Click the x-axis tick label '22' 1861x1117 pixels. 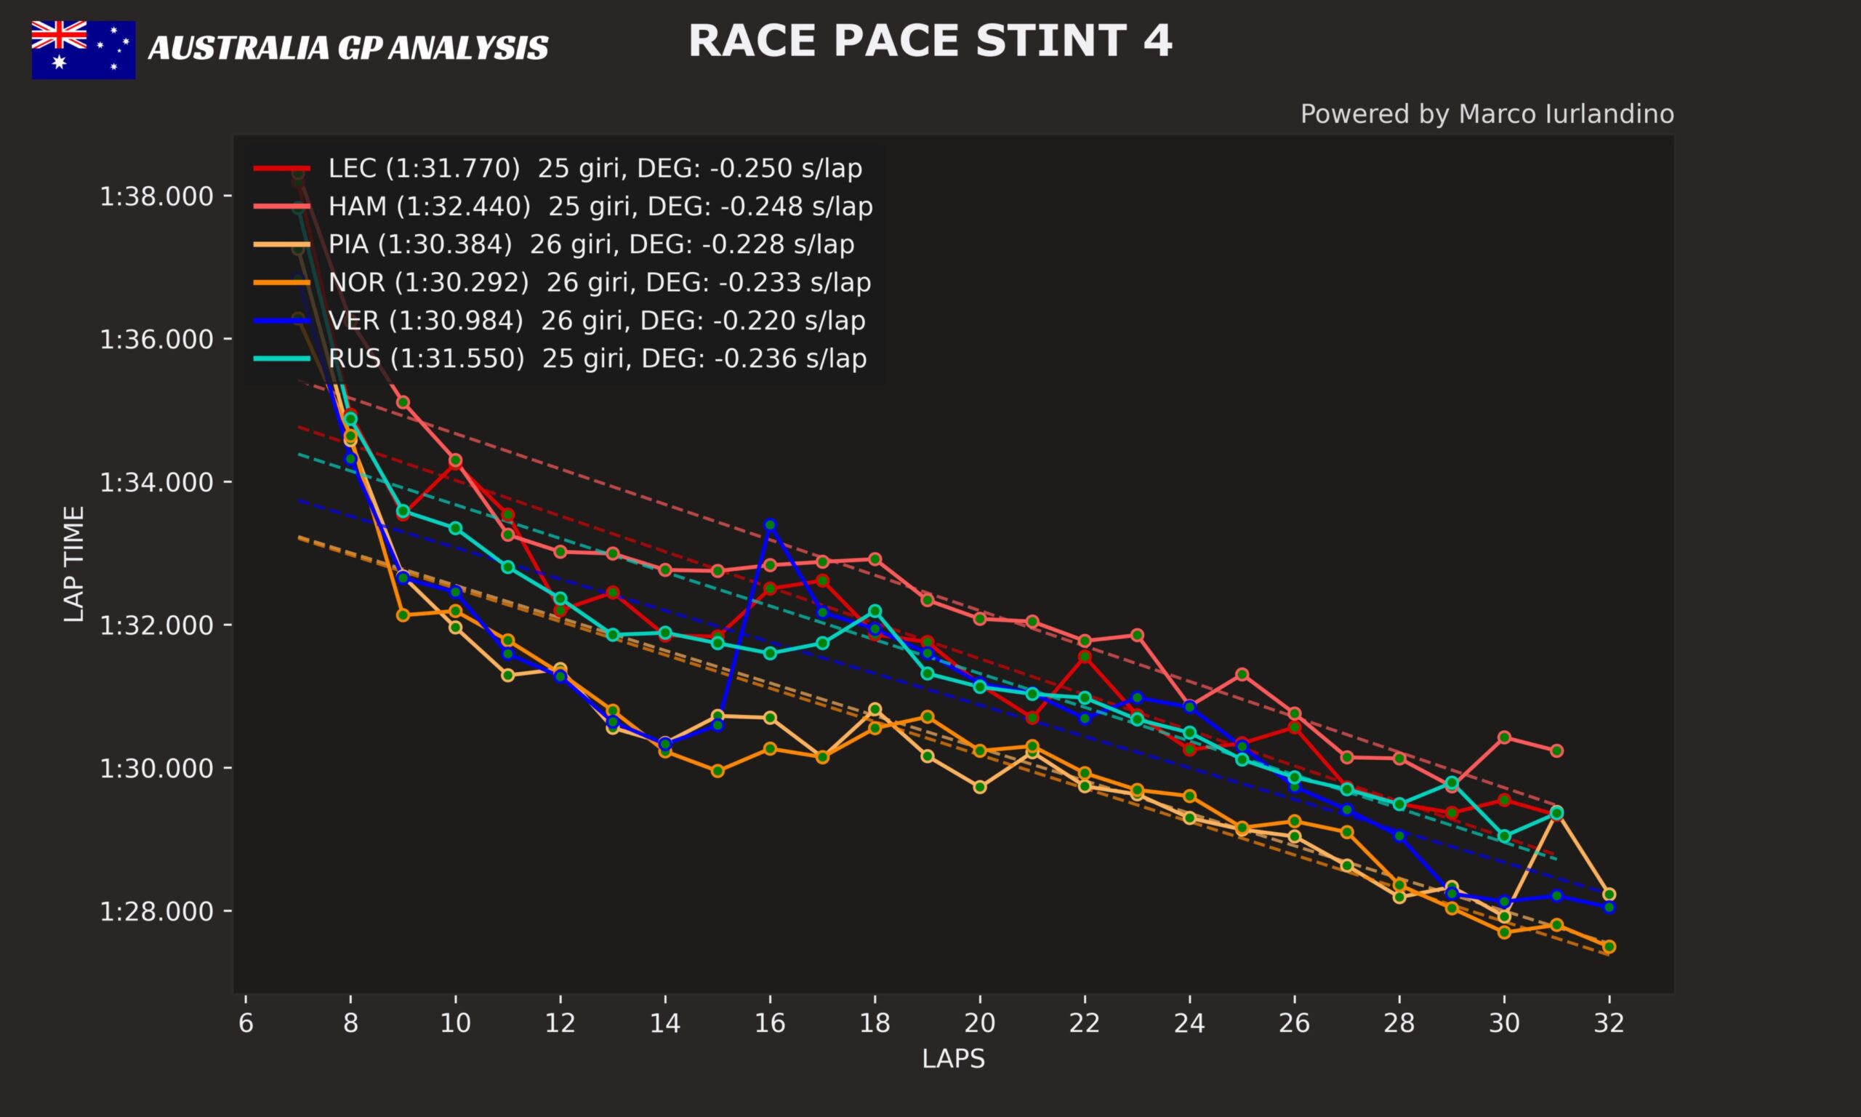(x=1085, y=1023)
